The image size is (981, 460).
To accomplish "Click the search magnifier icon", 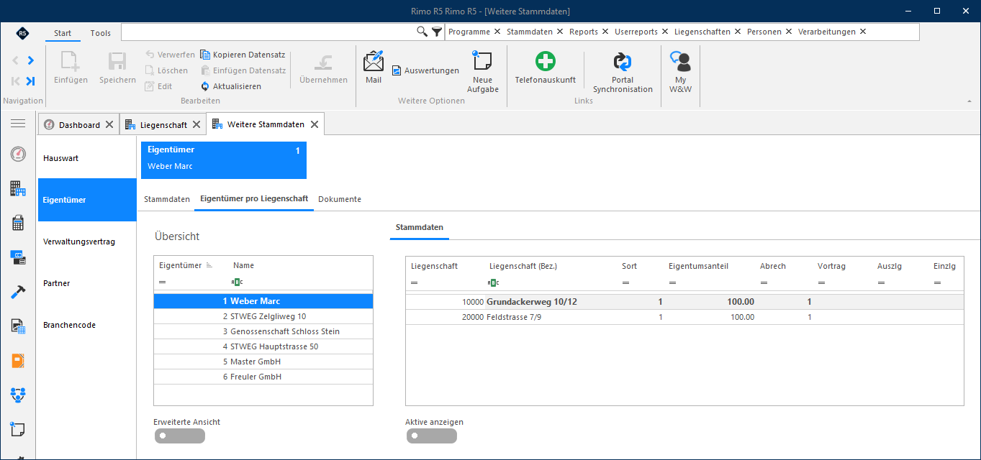I will [422, 32].
